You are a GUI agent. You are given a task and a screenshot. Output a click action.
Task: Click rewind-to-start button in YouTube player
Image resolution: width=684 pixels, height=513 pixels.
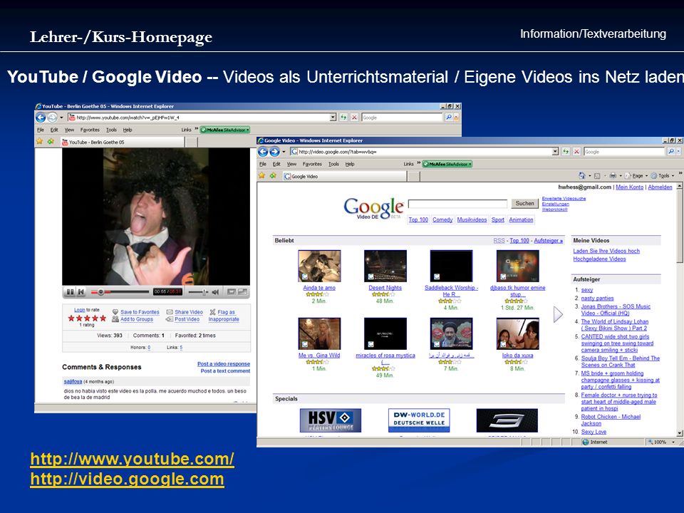tap(81, 292)
